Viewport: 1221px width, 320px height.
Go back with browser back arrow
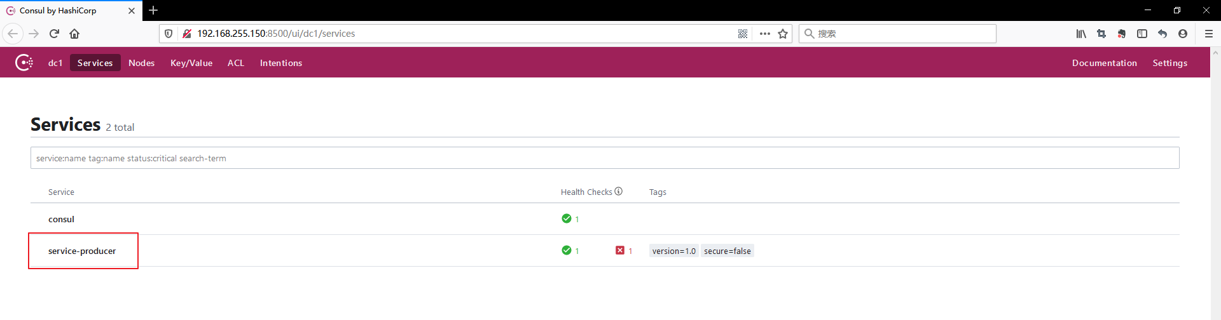pyautogui.click(x=13, y=34)
